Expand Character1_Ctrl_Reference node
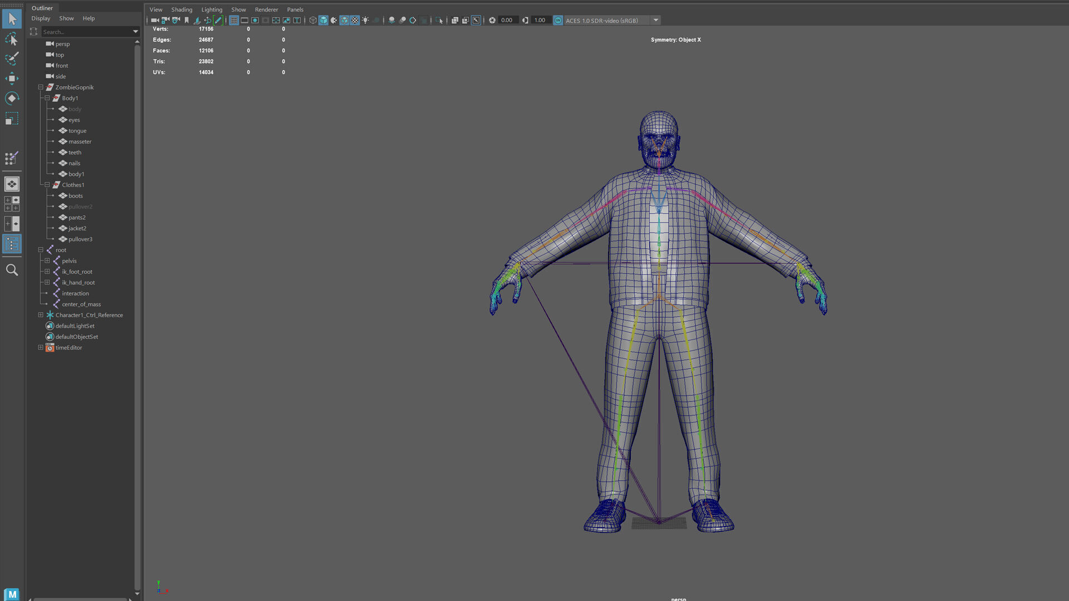 click(41, 315)
